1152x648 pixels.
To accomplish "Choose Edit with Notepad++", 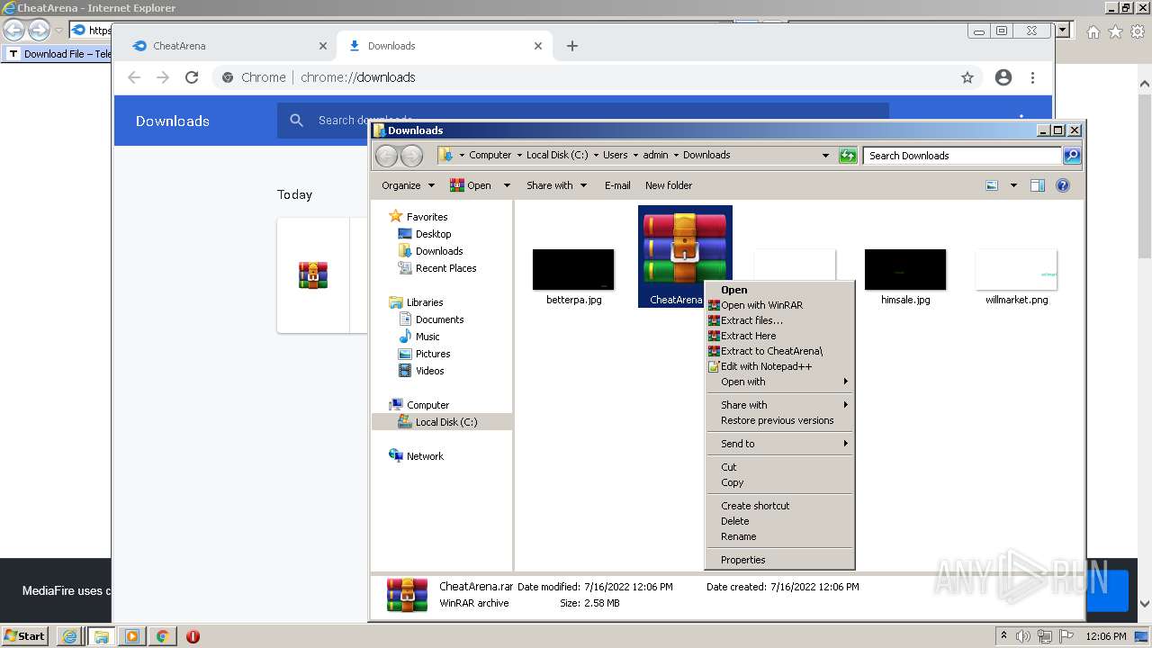I will (779, 366).
